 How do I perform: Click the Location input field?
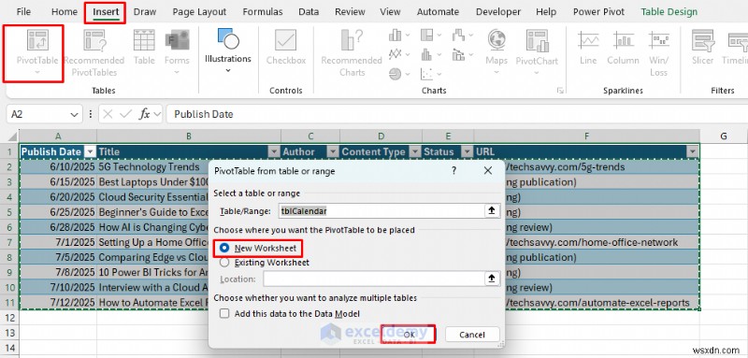tap(374, 279)
